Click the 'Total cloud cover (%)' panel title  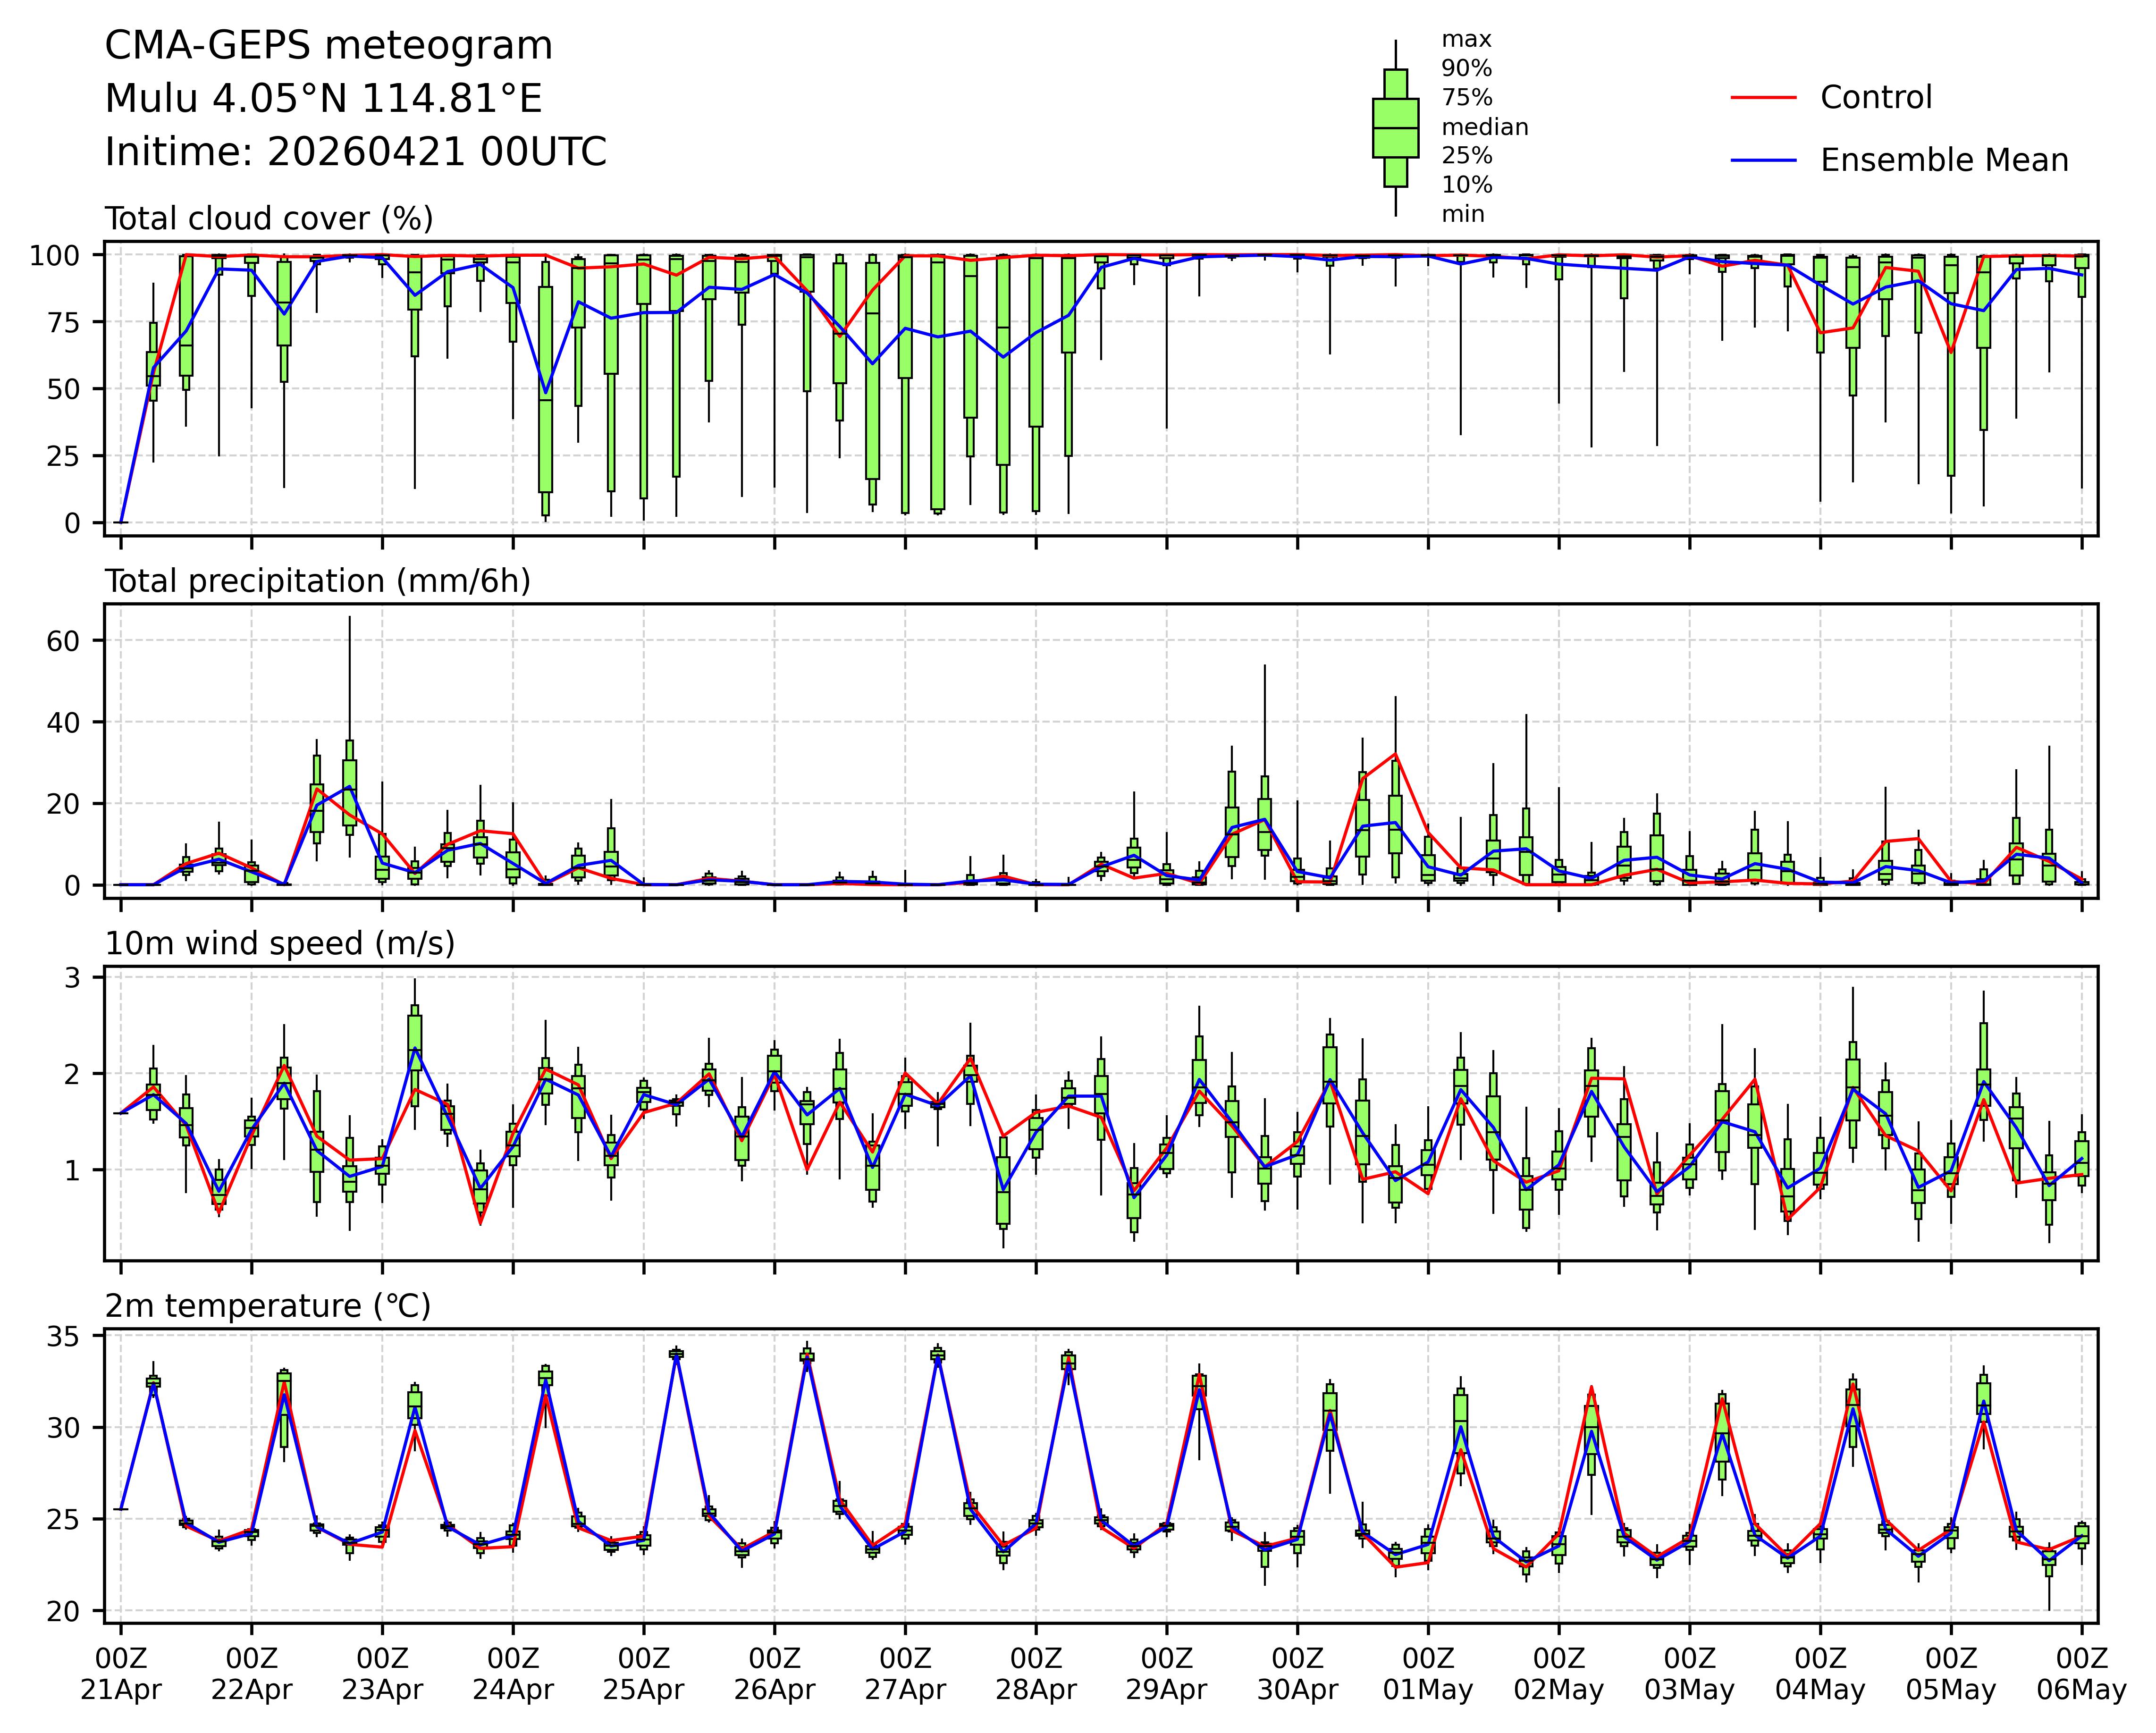pyautogui.click(x=269, y=219)
